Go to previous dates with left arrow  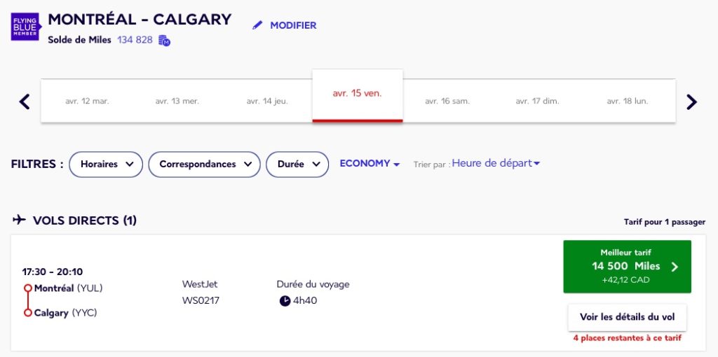pyautogui.click(x=25, y=101)
